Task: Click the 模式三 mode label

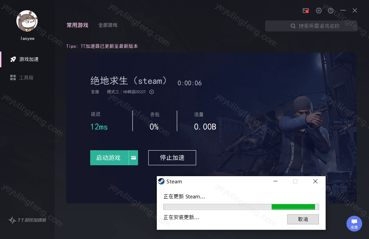Action: (113, 92)
